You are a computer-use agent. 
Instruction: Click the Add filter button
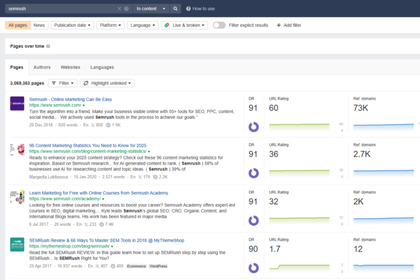click(x=289, y=25)
